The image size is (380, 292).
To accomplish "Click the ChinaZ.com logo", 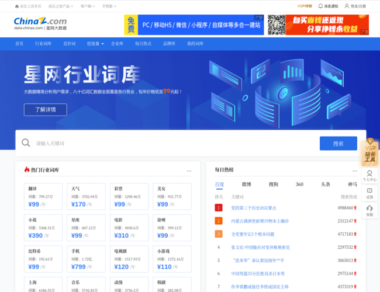I will pos(40,23).
